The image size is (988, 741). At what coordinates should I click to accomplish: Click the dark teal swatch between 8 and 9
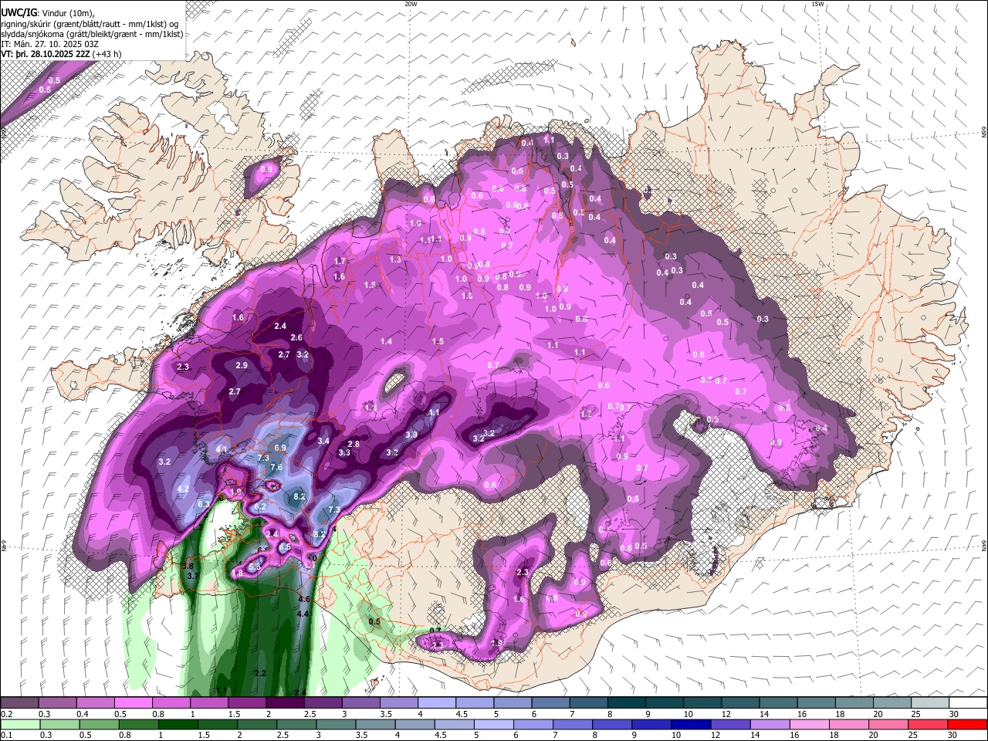pyautogui.click(x=626, y=702)
